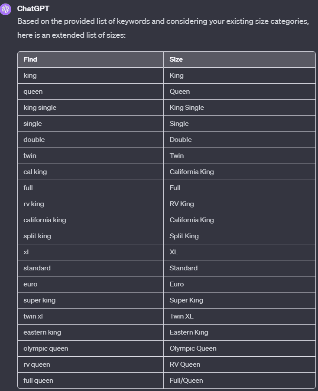Click the 'Split King' size cell
The height and width of the screenshot is (391, 318).
[184, 236]
